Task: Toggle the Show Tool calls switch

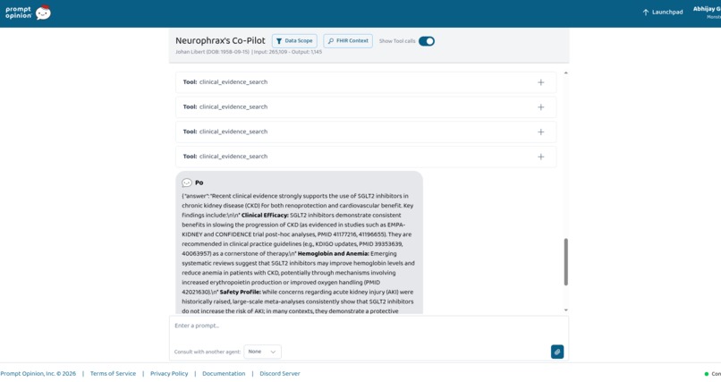Action: point(427,41)
